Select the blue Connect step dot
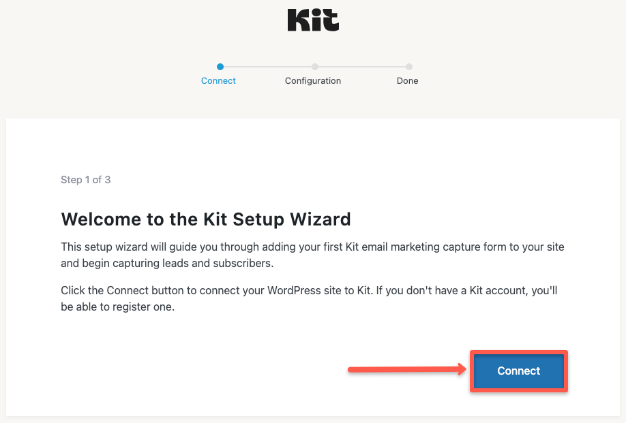 pyautogui.click(x=220, y=67)
